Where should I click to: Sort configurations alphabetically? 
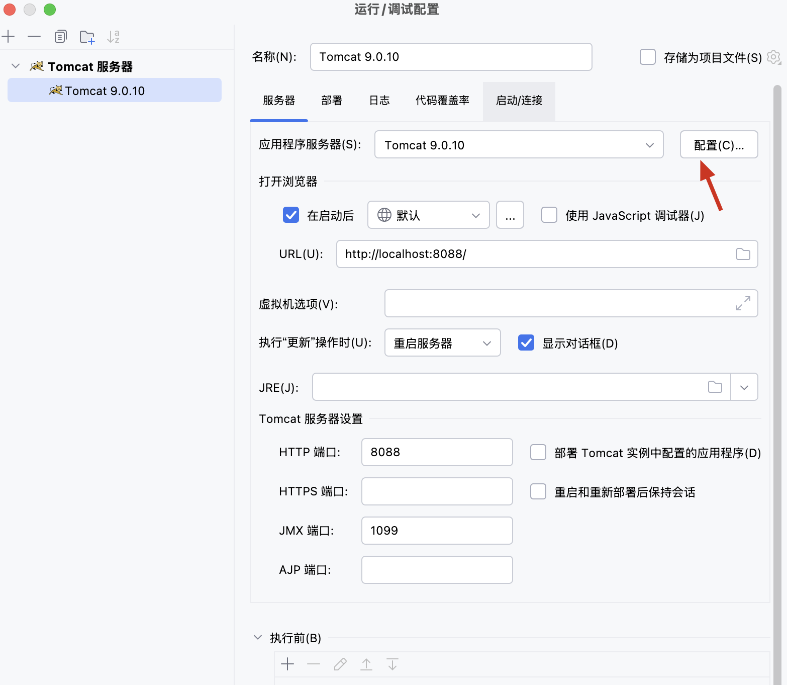coord(114,37)
